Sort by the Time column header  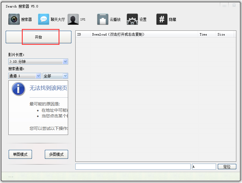pyautogui.click(x=207, y=34)
